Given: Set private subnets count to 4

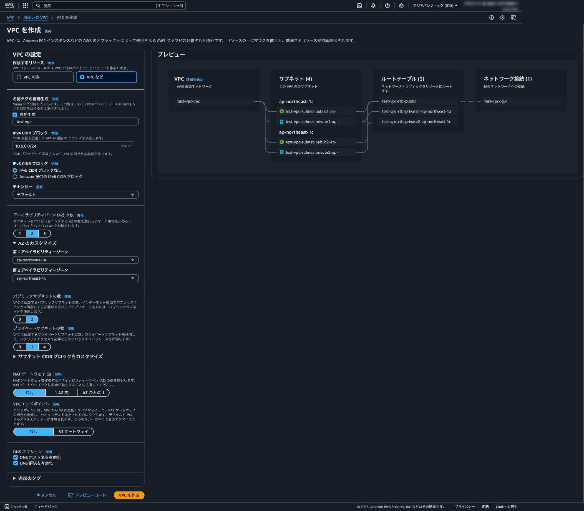Looking at the screenshot, I should tap(45, 347).
